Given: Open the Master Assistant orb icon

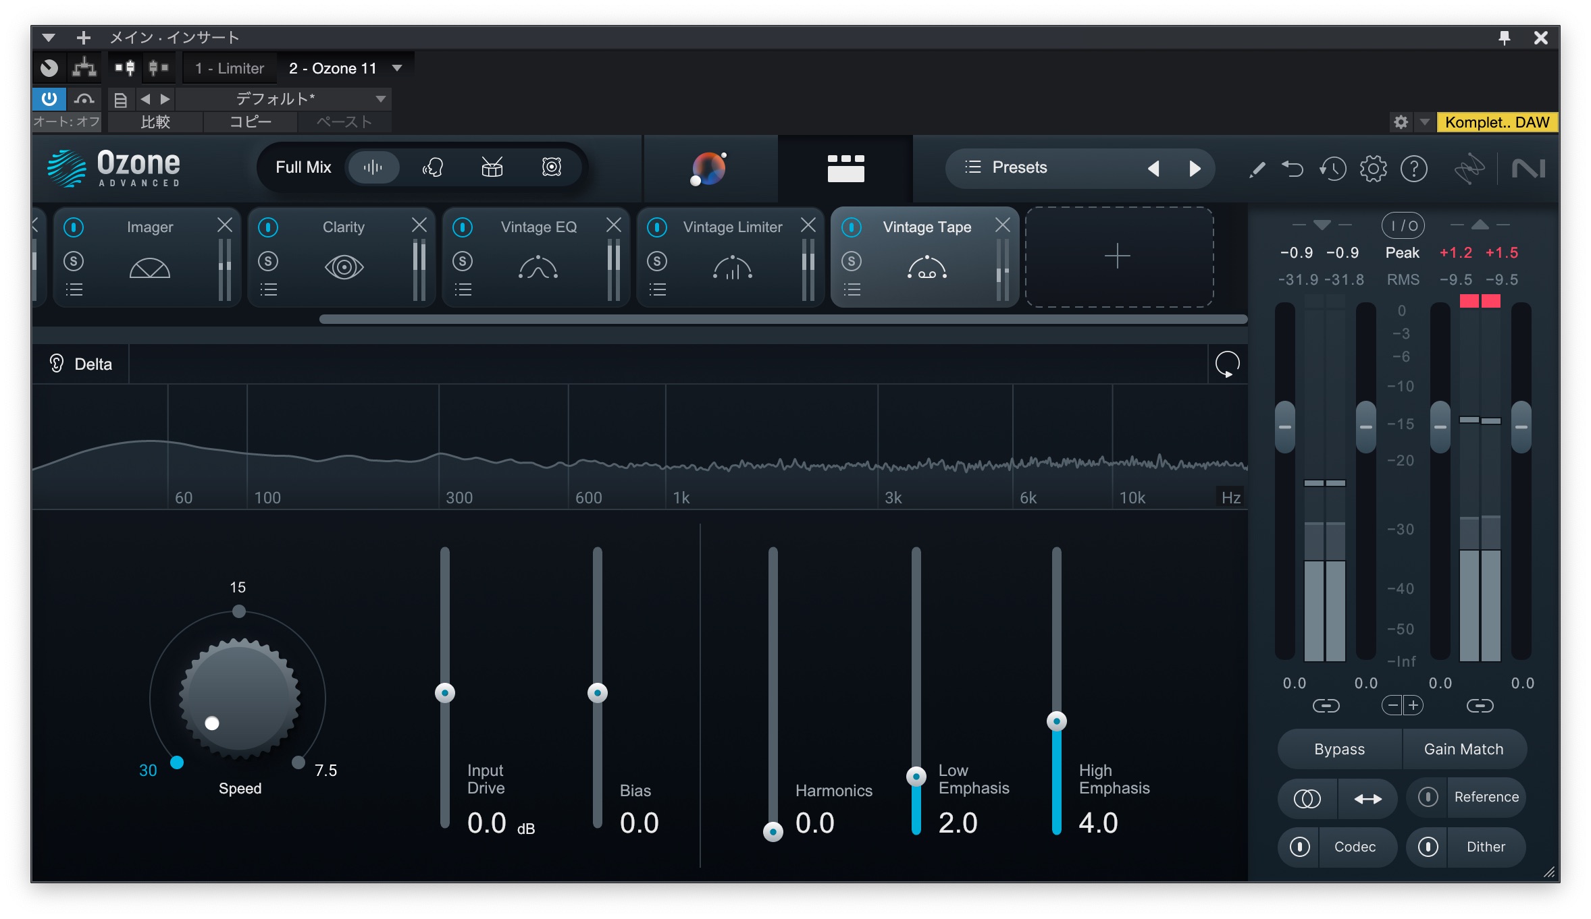Looking at the screenshot, I should click(x=708, y=169).
